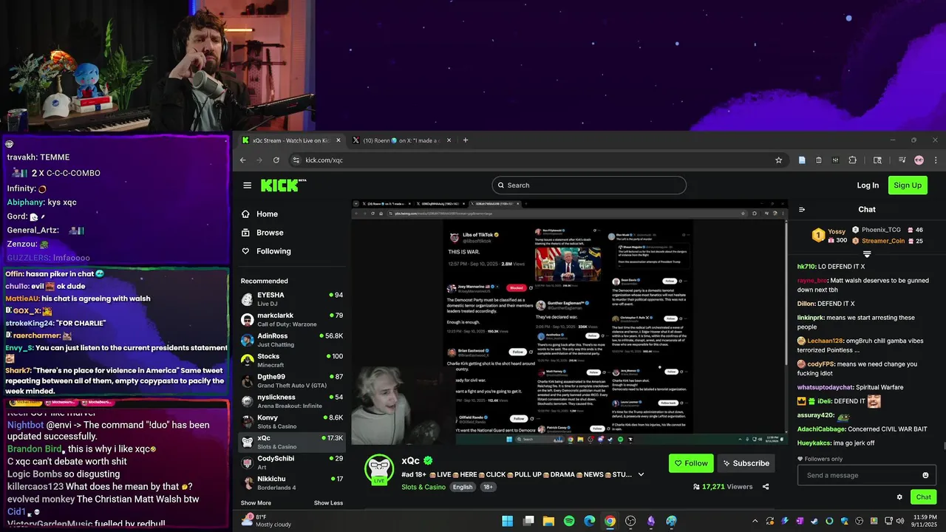Click the English language tag
The width and height of the screenshot is (946, 532).
tap(463, 488)
